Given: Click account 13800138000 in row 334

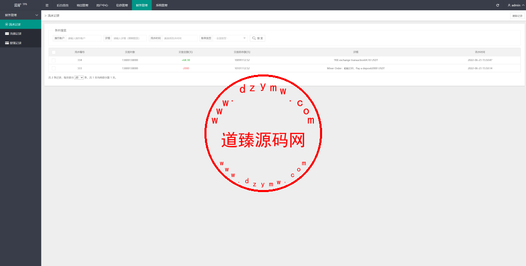Looking at the screenshot, I should click(x=130, y=61).
